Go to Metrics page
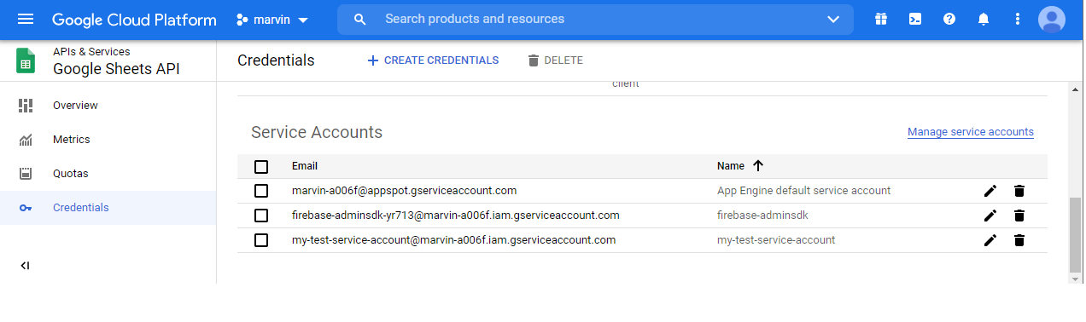Viewport: 1086px width, 322px height. 108,140
